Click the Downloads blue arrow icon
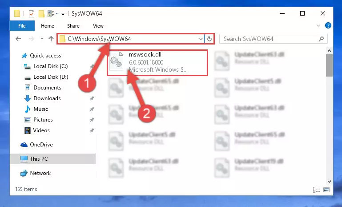This screenshot has width=342, height=207. 28,98
